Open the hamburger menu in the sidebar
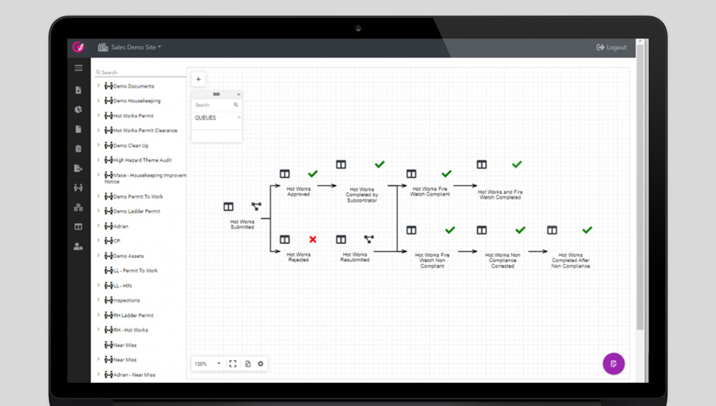 [78, 68]
